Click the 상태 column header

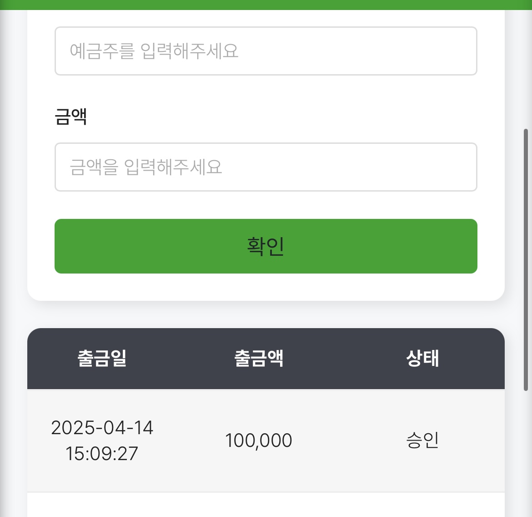(422, 359)
